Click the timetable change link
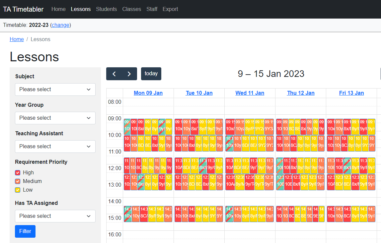This screenshot has height=243, width=381. 60,25
